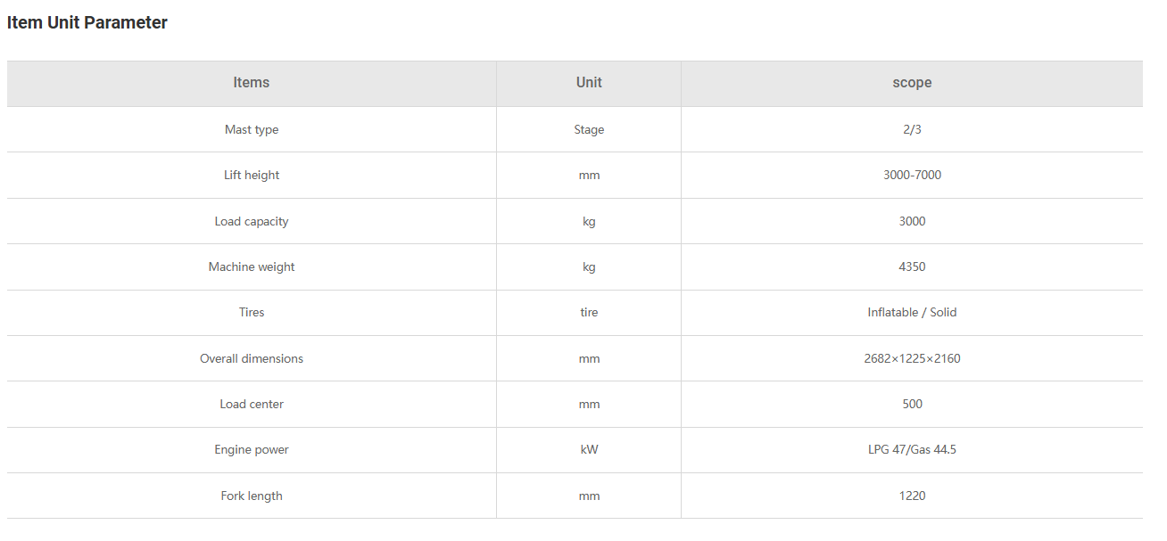Select the Engine power label
Image resolution: width=1167 pixels, height=541 pixels.
[x=252, y=450]
